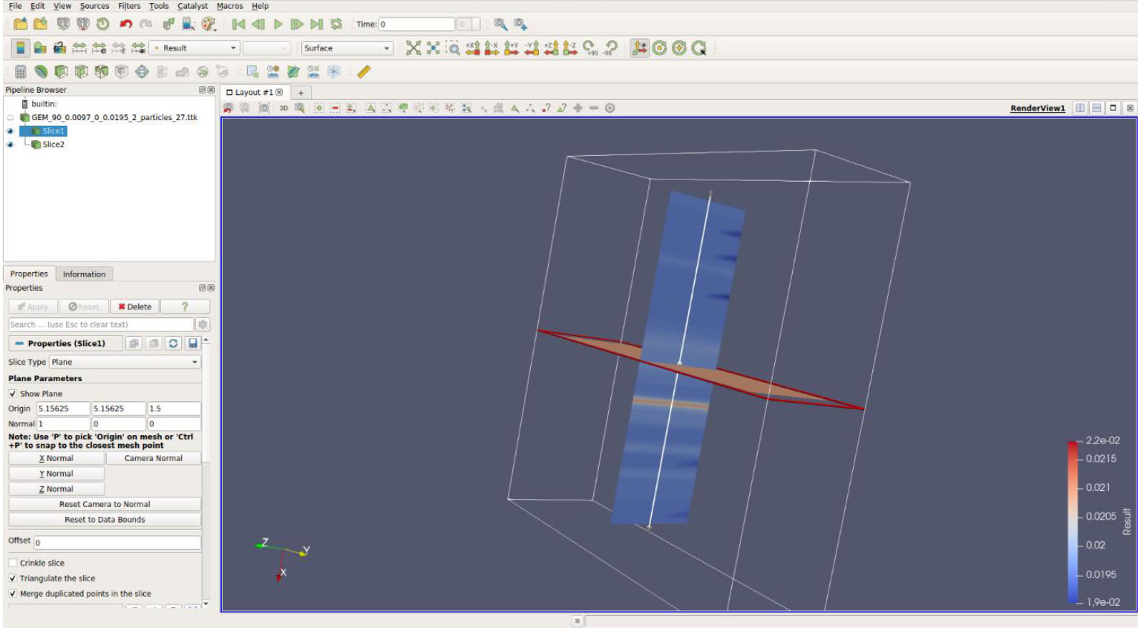
Task: Switch to the Information tab
Action: pyautogui.click(x=84, y=274)
